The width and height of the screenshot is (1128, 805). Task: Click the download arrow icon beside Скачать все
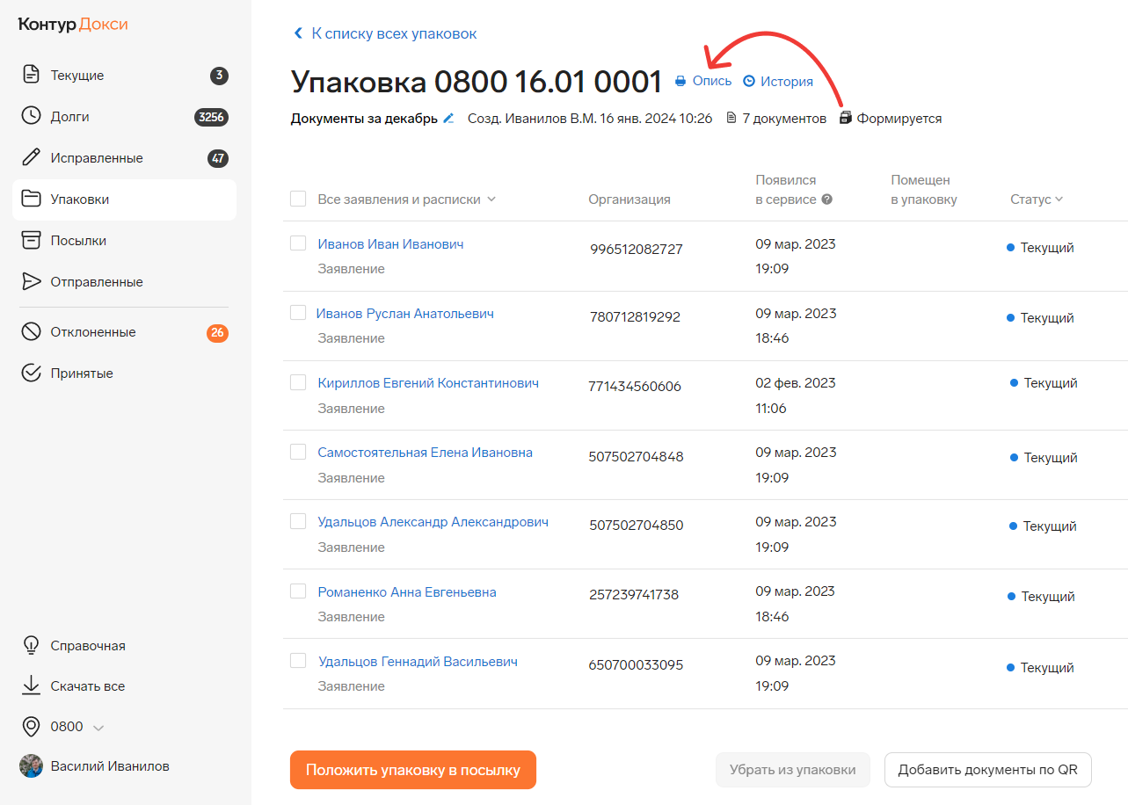click(x=31, y=685)
